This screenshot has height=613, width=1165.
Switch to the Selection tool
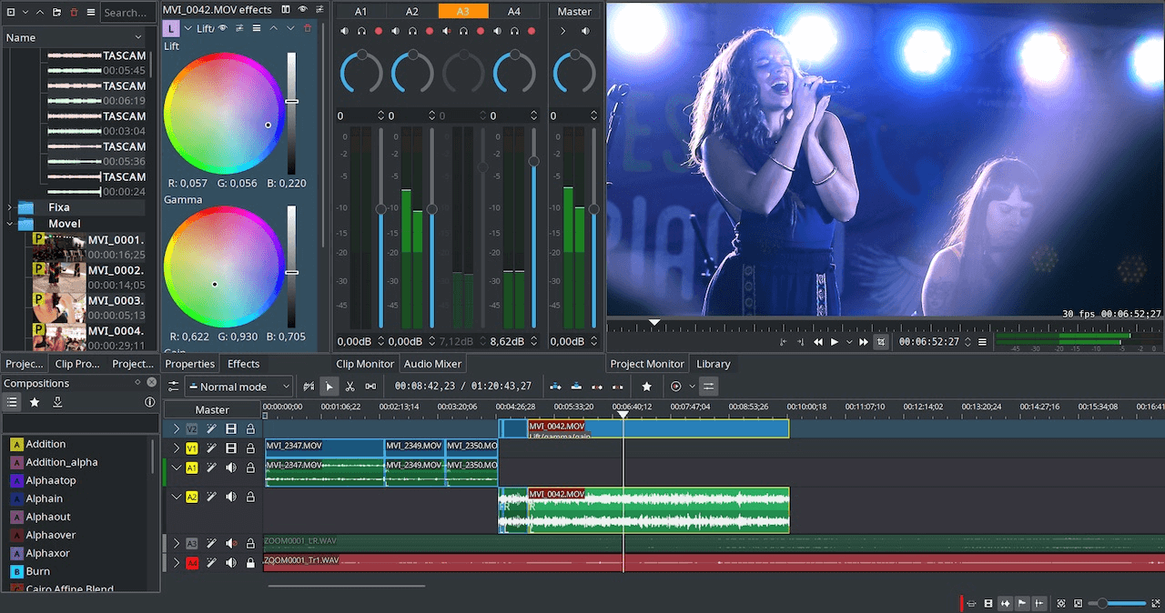[329, 386]
